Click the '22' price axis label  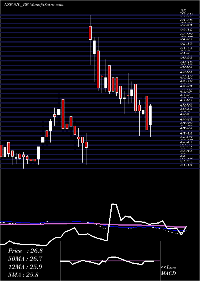(x=183, y=156)
